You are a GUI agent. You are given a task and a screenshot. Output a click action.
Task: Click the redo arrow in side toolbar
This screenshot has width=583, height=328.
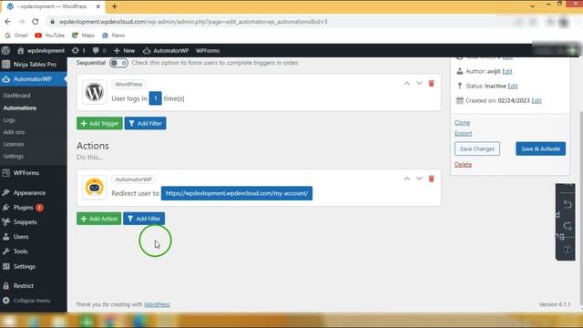pos(568,226)
